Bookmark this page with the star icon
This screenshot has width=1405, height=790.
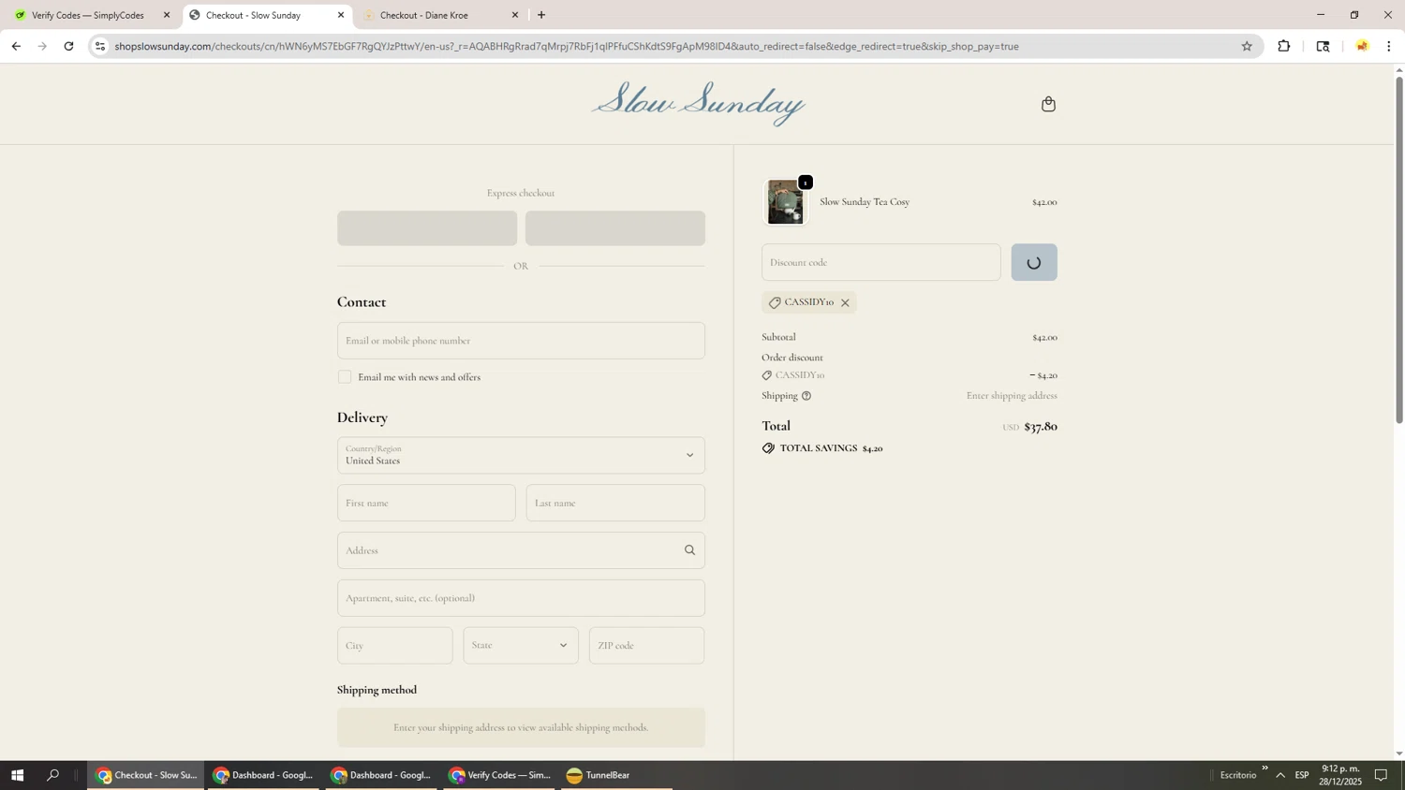1247,46
